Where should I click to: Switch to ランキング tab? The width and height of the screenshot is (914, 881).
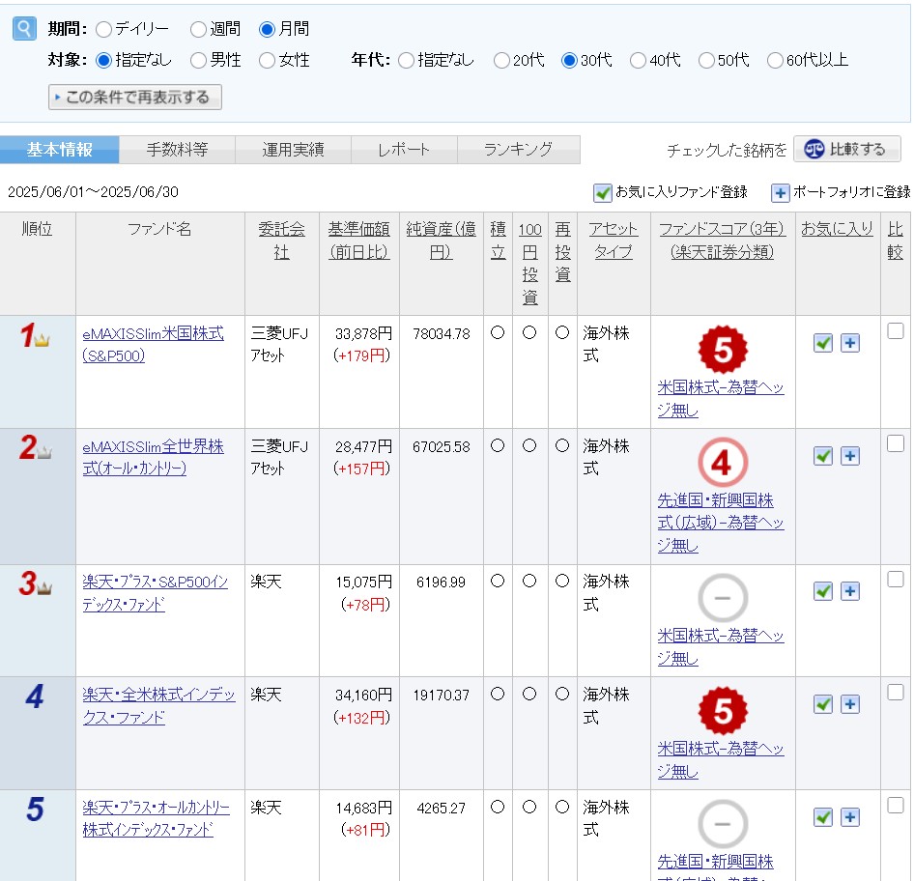(519, 150)
